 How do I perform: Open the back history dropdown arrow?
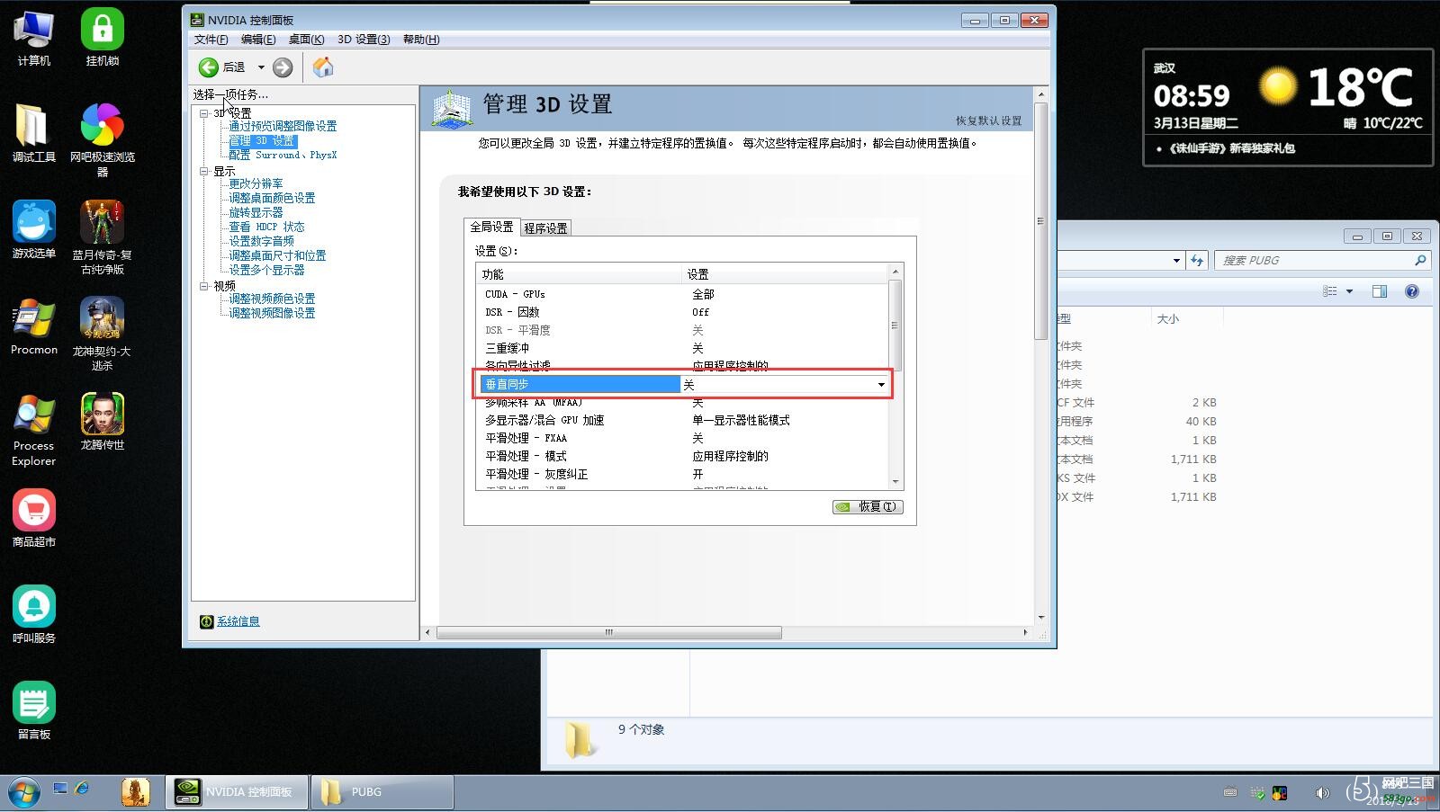pyautogui.click(x=261, y=67)
